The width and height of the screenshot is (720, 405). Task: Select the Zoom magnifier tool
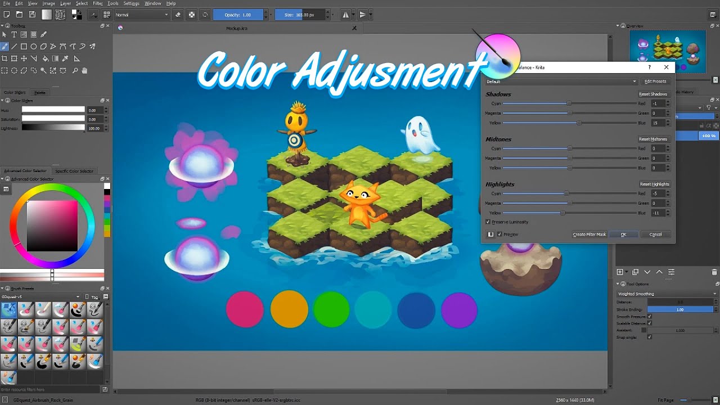pyautogui.click(x=75, y=71)
